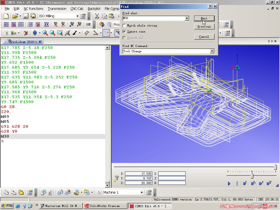The image size is (280, 210).
Task: Open the Mastercam Mill X4 taskbar item
Action: (x=61, y=206)
